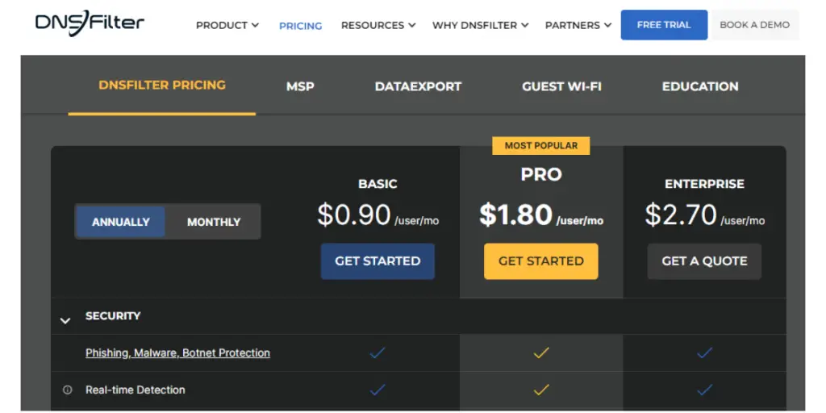This screenshot has height=413, width=826.
Task: Click Enterprise checkmark for Phishing protection
Action: click(x=704, y=353)
